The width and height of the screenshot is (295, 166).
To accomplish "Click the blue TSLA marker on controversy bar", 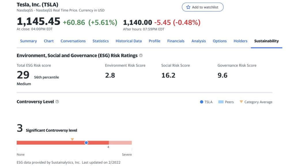I will (86, 143).
